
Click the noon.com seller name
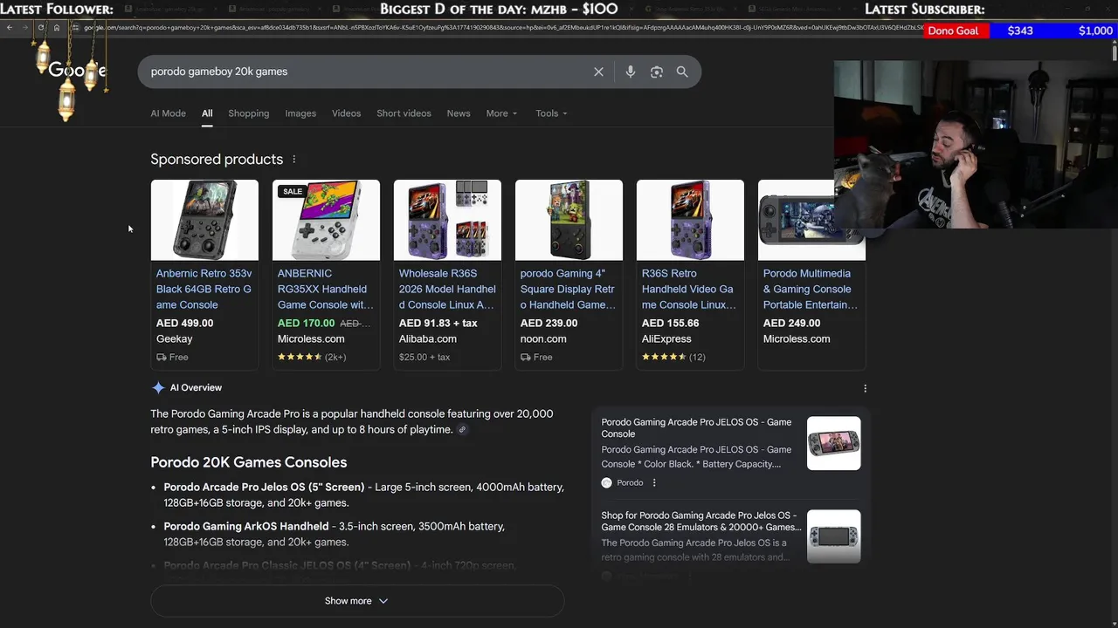(543, 338)
